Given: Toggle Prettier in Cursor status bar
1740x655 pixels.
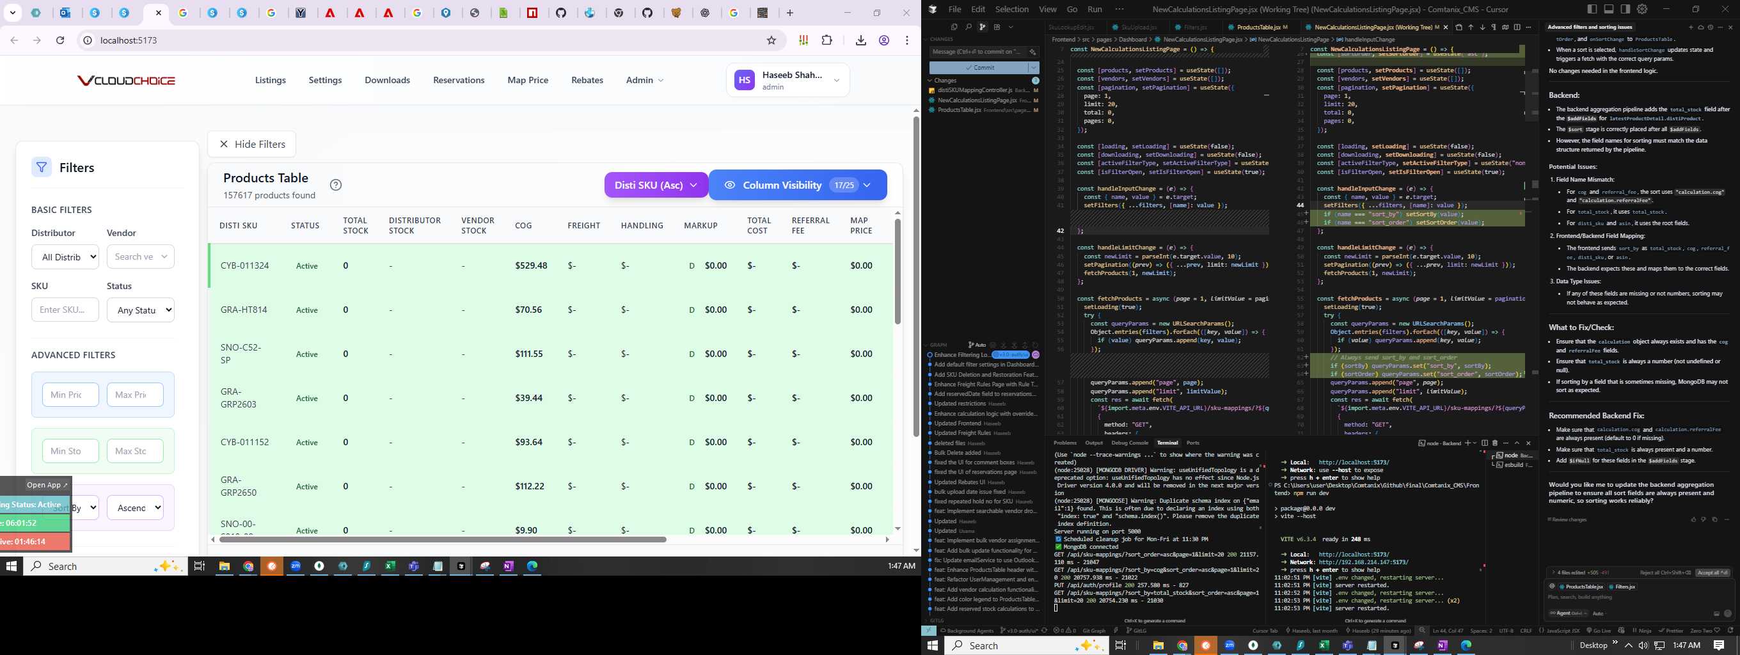Looking at the screenshot, I should (x=1670, y=631).
